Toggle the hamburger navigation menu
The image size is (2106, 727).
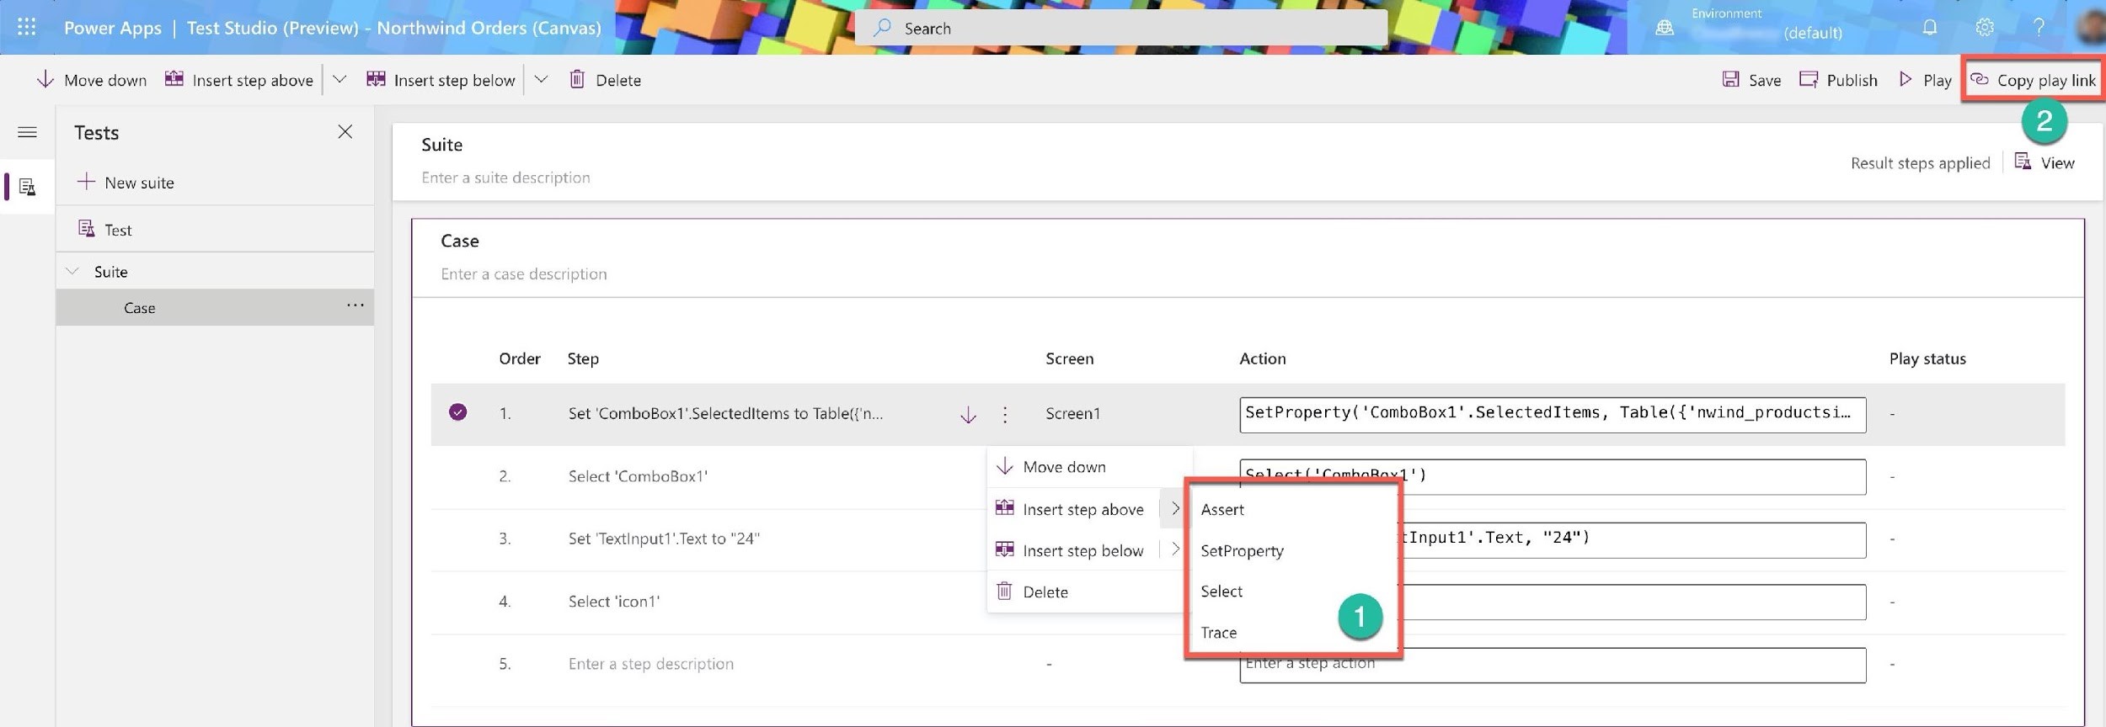pos(27,132)
